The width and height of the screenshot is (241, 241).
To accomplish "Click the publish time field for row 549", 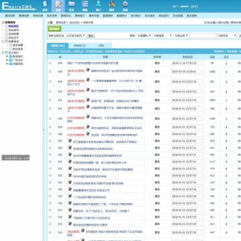I will tap(188, 63).
